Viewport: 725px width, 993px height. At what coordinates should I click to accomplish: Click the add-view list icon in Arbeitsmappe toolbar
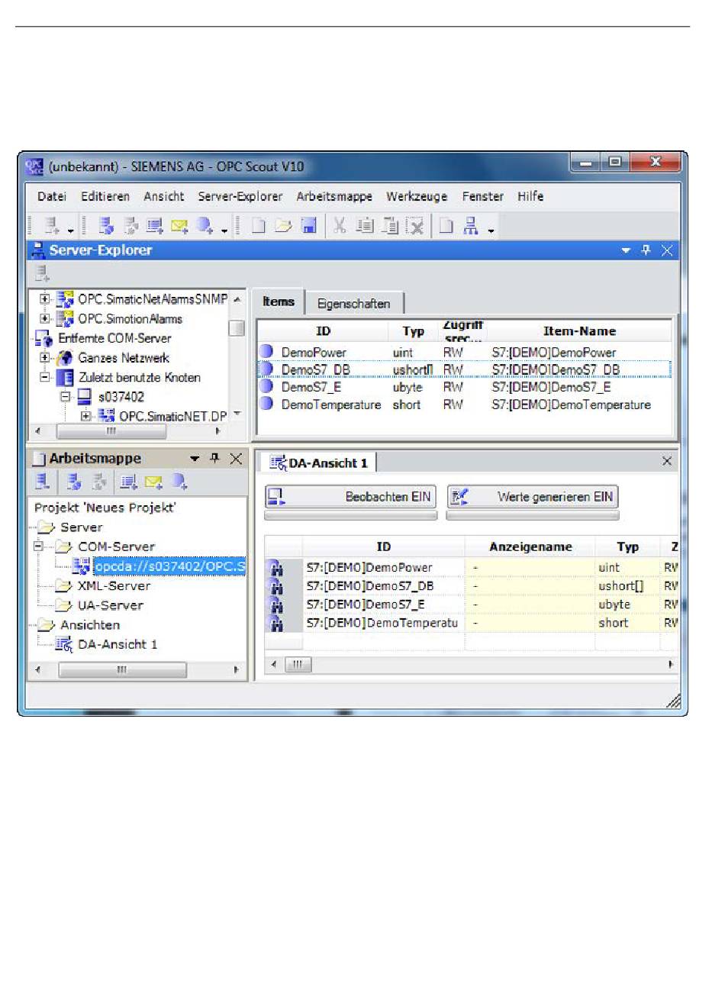click(128, 481)
